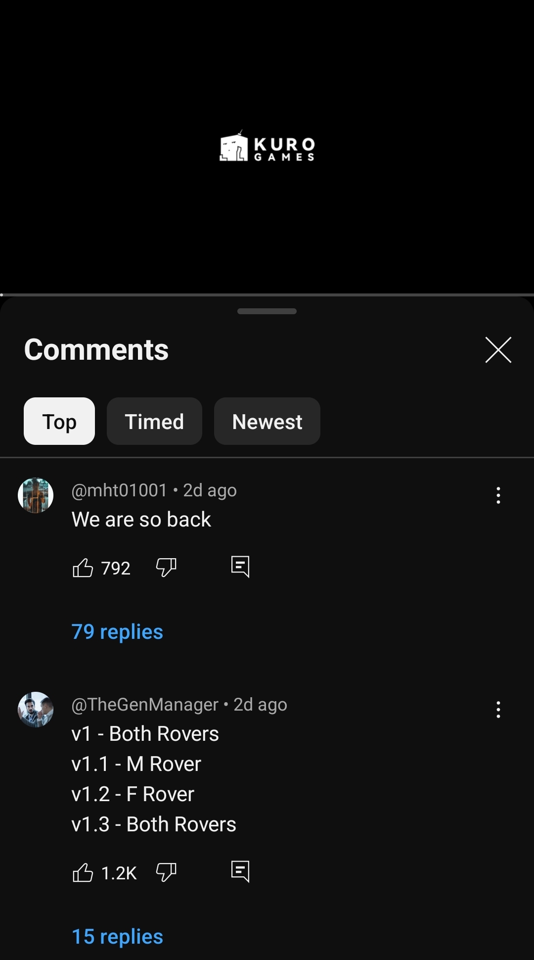This screenshot has width=534, height=960.
Task: Expand the 79 replies thread
Action: point(117,632)
